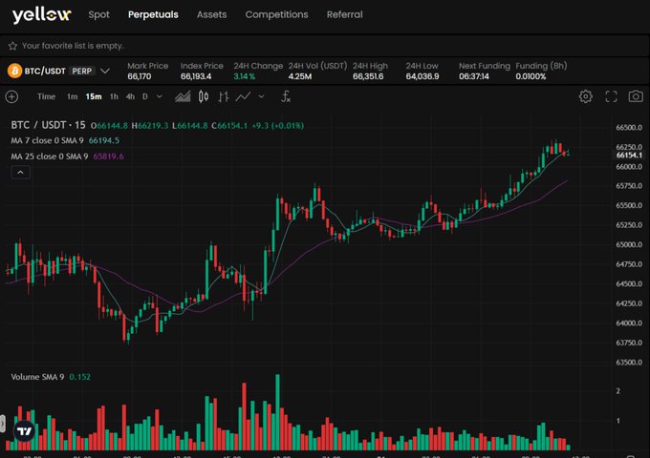650x458 pixels.
Task: Click the Mark Price value 66,170
Action: pos(140,76)
